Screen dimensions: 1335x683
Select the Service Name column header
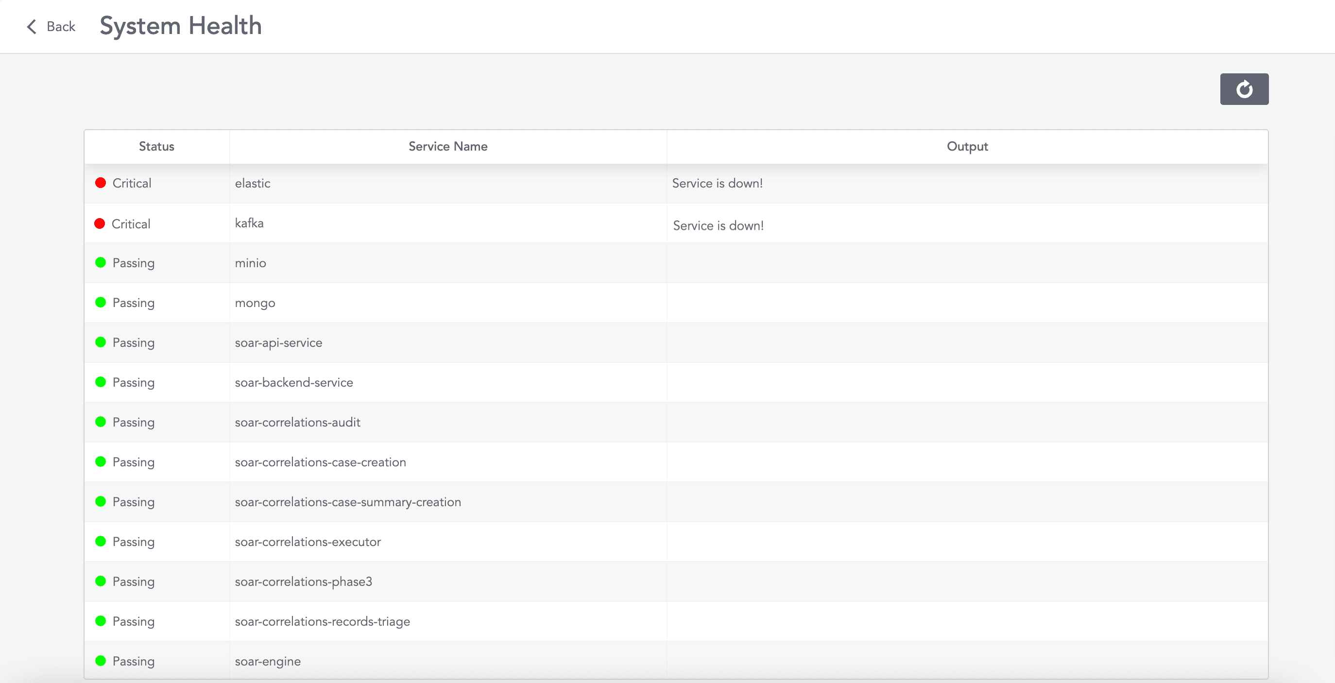pyautogui.click(x=448, y=146)
